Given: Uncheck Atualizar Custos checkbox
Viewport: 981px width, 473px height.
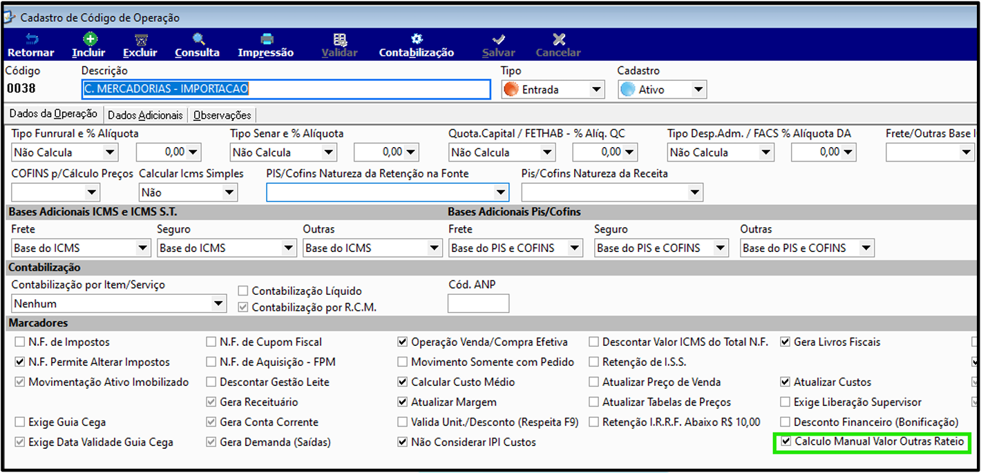Looking at the screenshot, I should pos(785,382).
